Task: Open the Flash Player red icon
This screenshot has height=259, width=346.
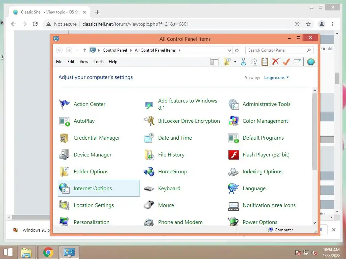Action: (233, 154)
